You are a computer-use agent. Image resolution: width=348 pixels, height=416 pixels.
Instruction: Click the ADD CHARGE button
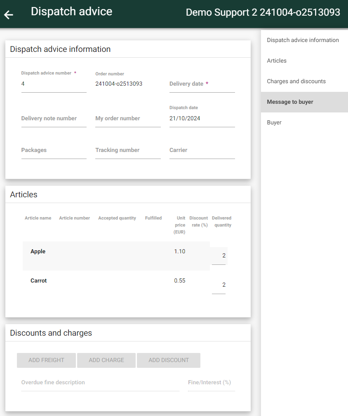(106, 360)
